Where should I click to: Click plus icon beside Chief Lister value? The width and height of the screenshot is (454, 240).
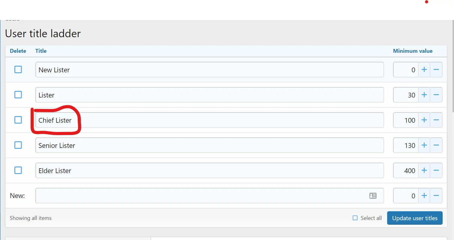[x=424, y=120]
